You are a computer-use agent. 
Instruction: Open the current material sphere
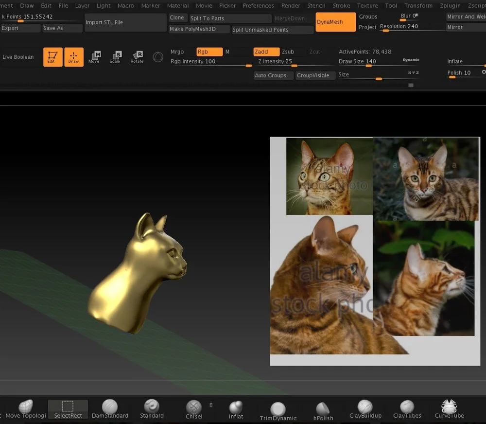point(158,57)
